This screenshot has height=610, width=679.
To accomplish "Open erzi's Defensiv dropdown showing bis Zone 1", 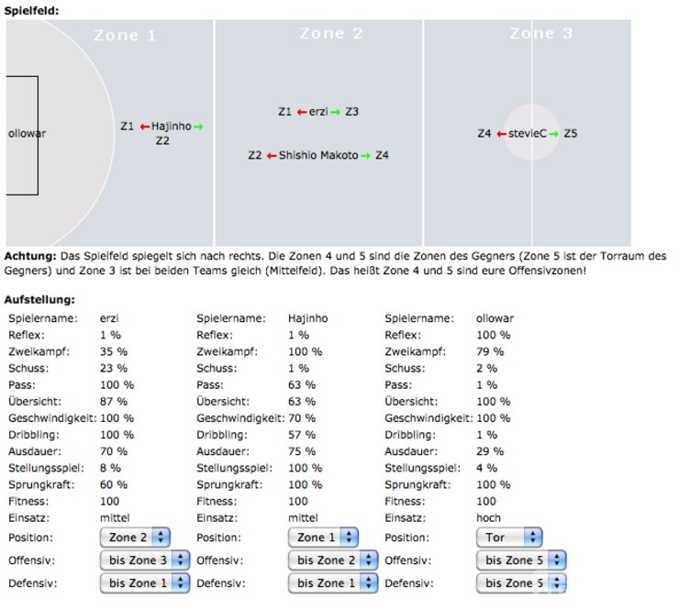I will tap(144, 582).
